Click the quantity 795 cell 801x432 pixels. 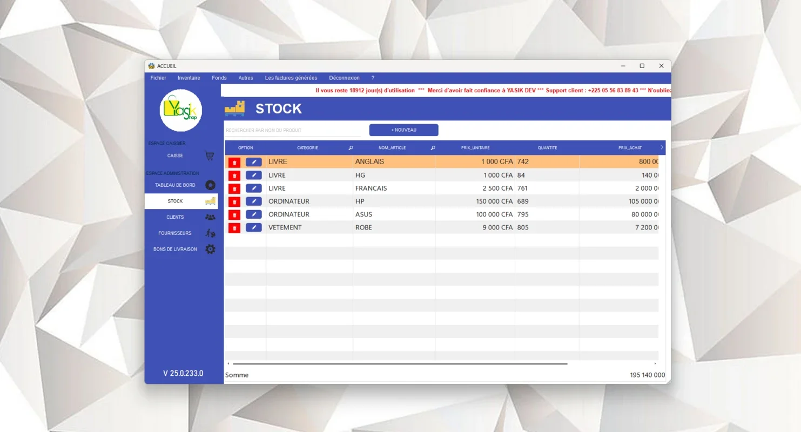point(547,214)
